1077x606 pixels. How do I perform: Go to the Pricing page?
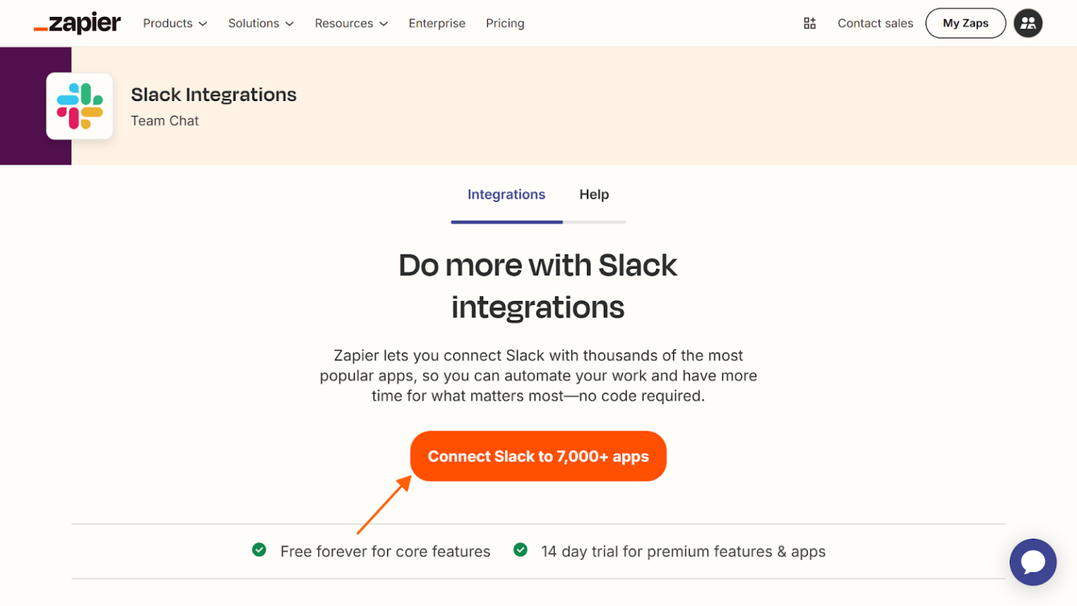(504, 23)
